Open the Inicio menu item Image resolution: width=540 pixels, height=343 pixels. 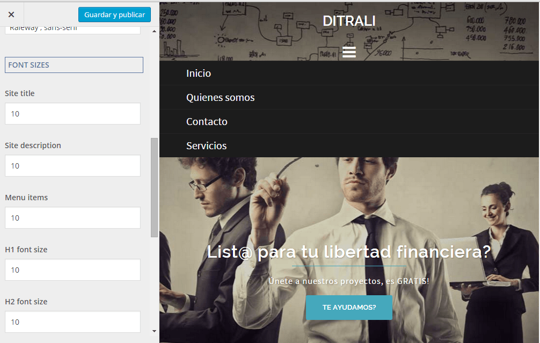[199, 73]
